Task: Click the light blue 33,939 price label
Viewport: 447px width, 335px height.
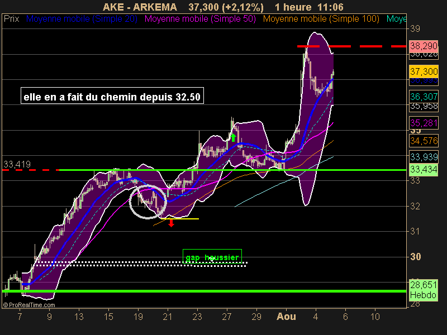Action: click(x=424, y=157)
